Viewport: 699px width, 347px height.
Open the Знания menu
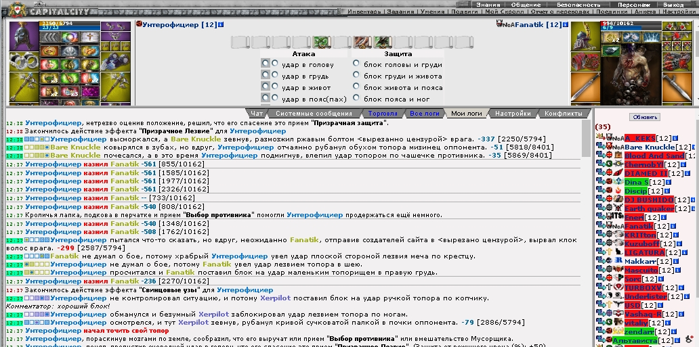click(488, 5)
